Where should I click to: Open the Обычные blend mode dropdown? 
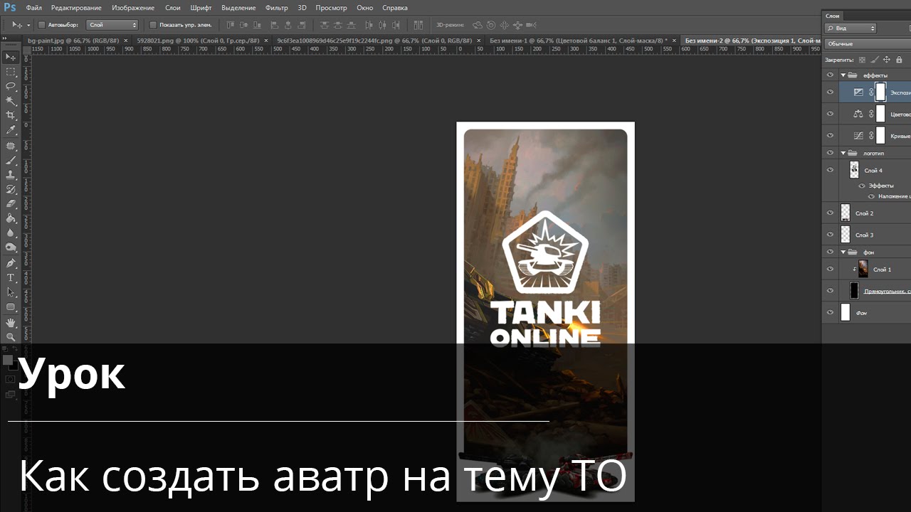(868, 44)
